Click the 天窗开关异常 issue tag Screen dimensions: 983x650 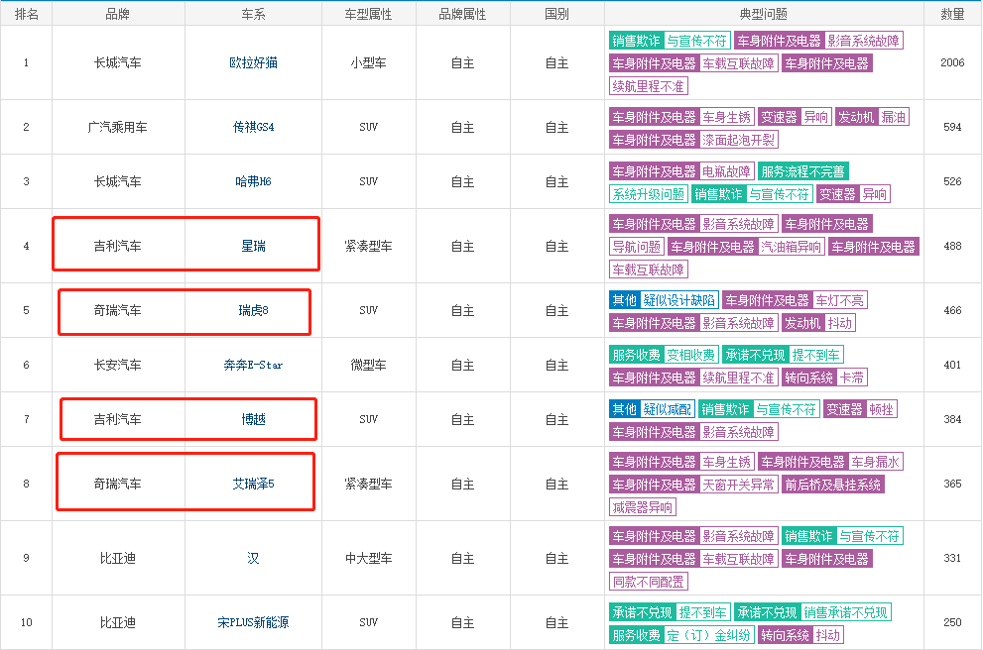[739, 486]
